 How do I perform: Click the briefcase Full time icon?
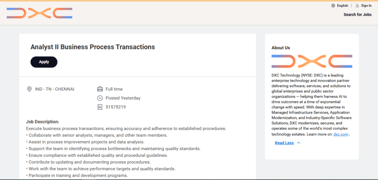point(100,89)
